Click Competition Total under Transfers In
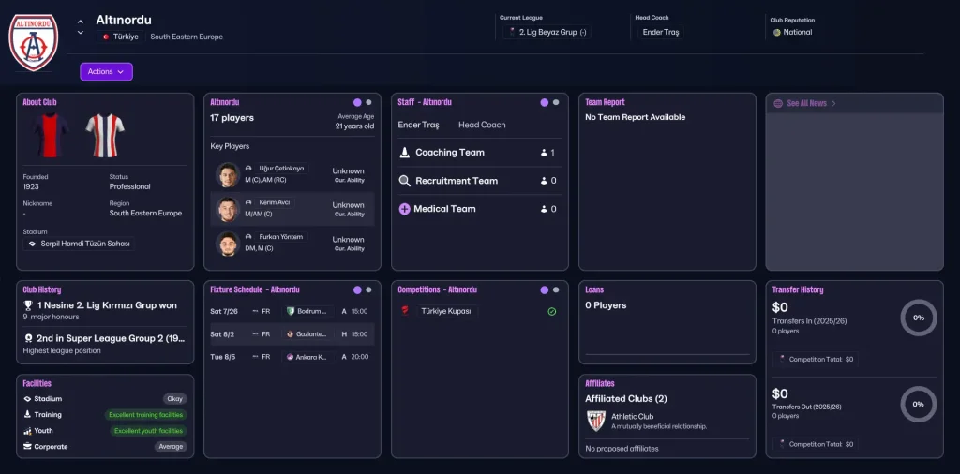 coord(816,359)
